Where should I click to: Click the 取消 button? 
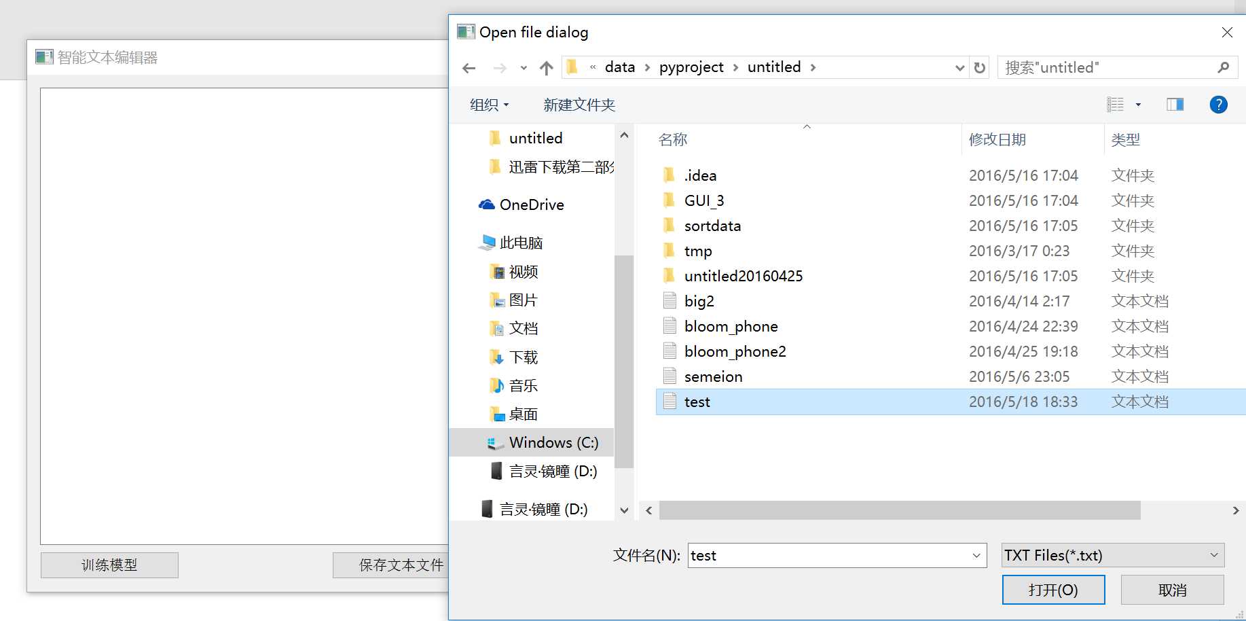pos(1172,590)
